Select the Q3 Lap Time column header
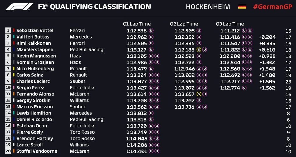Image resolution: width=296 pixels, height=157 pixels. point(230,24)
